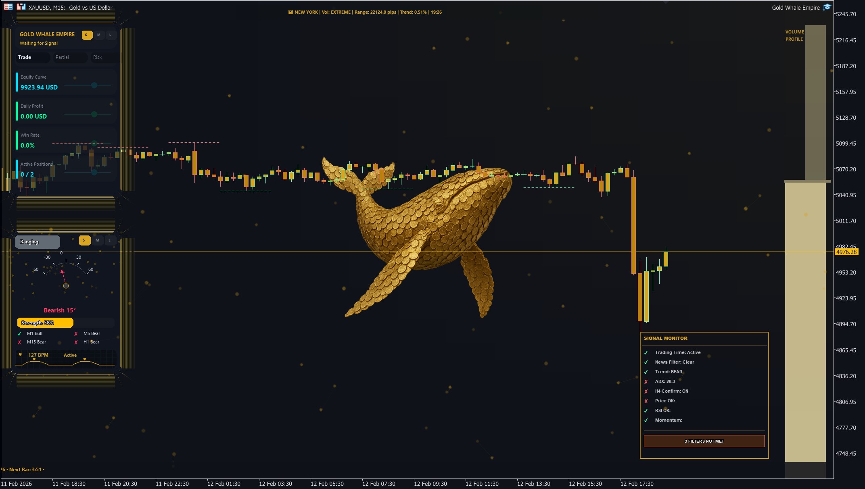Switch main panel size to M
This screenshot has height=489, width=865.
98,35
